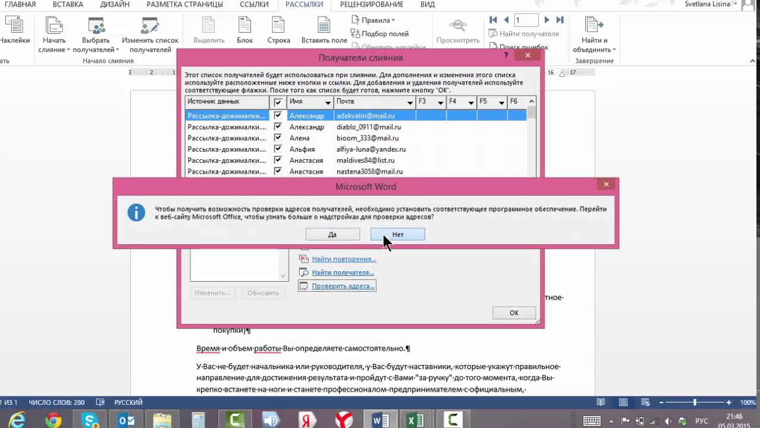
Task: Open Internet Explorer from the taskbar
Action: pos(16,420)
